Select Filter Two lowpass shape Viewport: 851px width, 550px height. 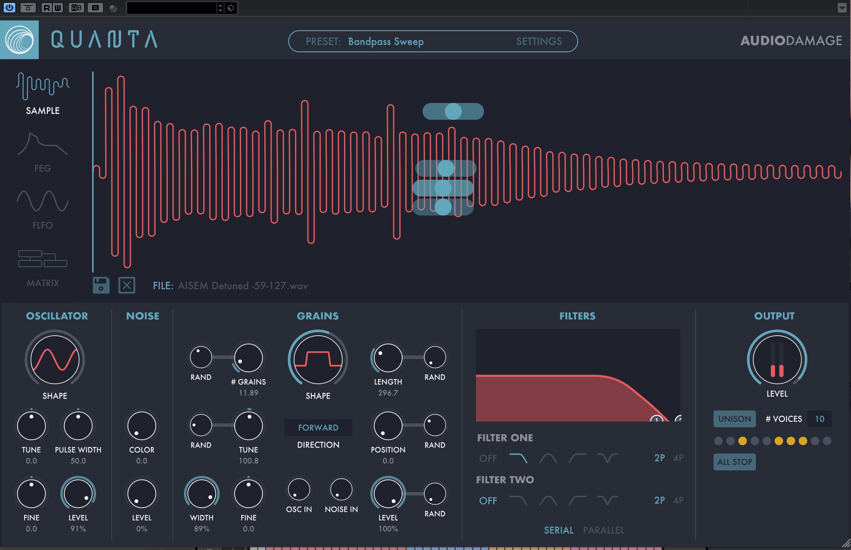518,500
